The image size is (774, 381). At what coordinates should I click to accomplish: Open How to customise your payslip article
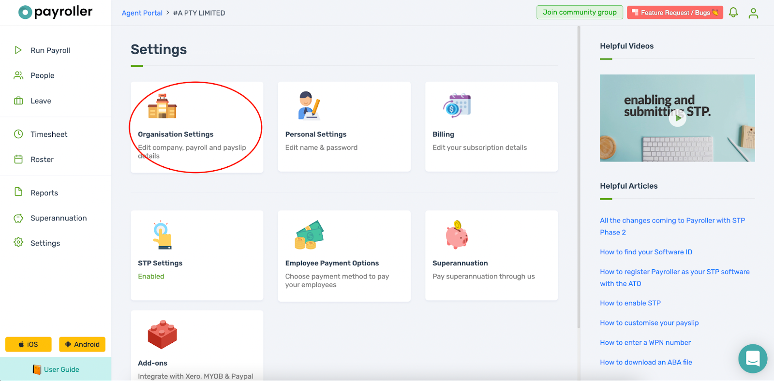pyautogui.click(x=649, y=323)
